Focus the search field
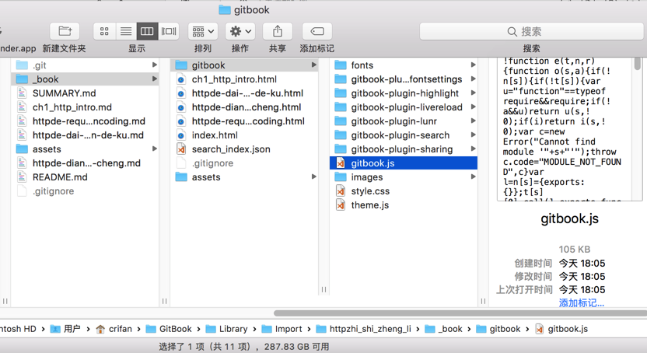 click(x=531, y=31)
